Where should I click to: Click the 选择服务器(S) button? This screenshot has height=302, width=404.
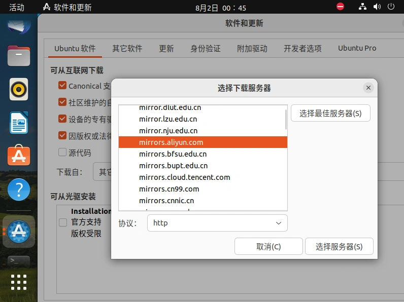(339, 246)
